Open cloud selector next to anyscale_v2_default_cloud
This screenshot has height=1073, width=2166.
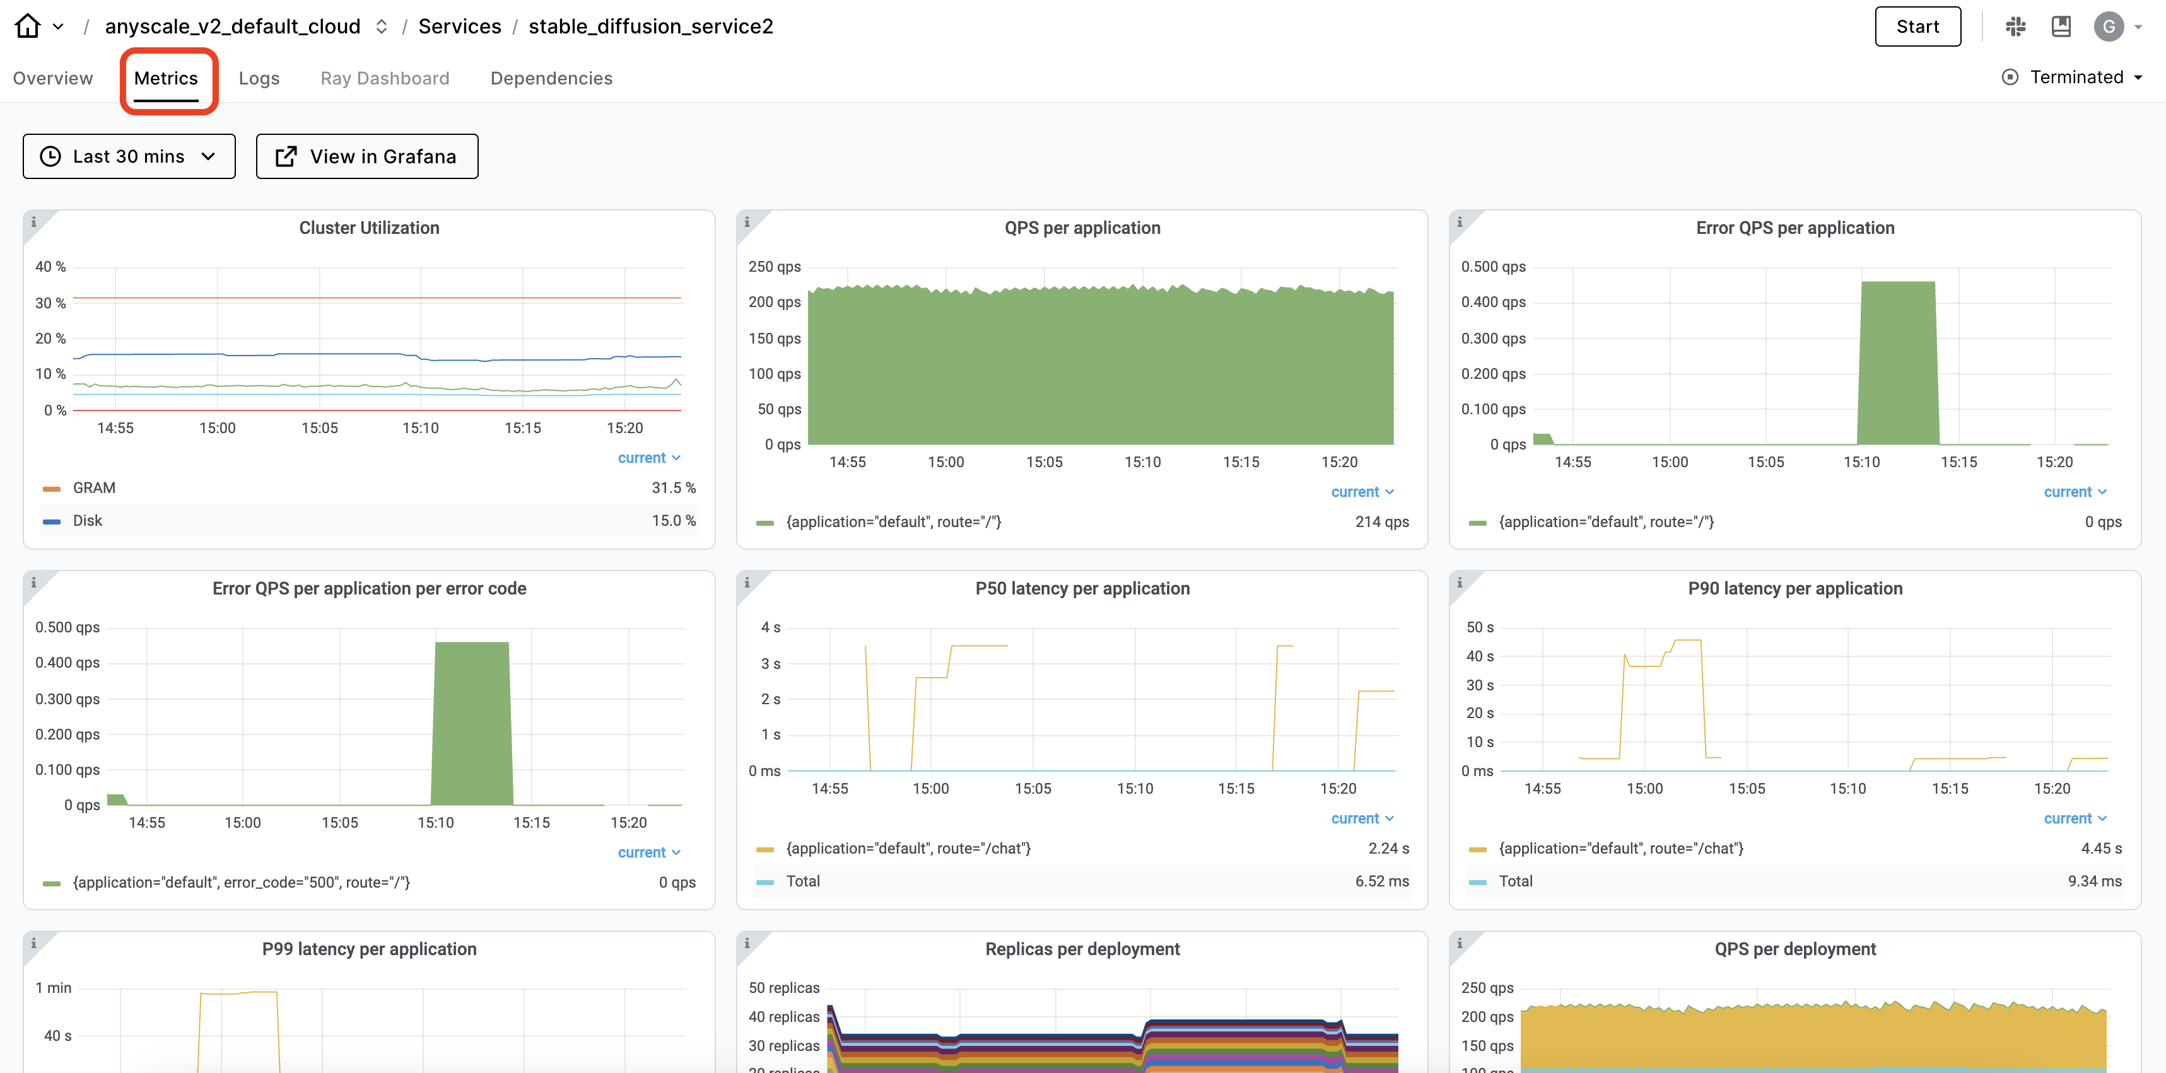(381, 26)
